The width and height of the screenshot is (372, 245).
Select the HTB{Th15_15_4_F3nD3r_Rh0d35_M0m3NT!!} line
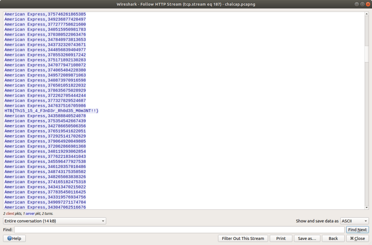pyautogui.click(x=51, y=111)
